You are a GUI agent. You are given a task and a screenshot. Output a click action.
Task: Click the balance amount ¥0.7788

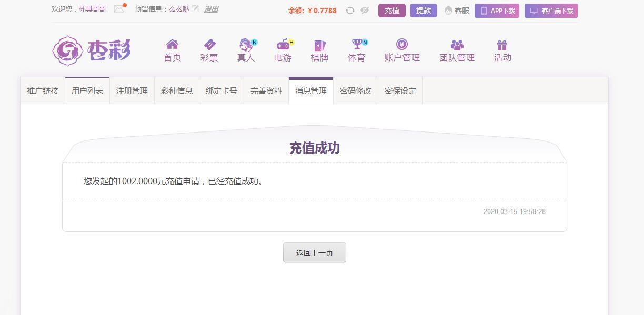point(322,11)
